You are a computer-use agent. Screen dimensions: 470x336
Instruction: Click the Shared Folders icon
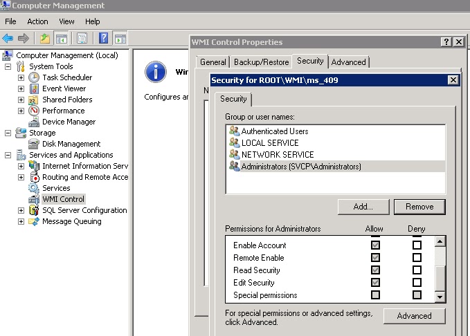33,100
